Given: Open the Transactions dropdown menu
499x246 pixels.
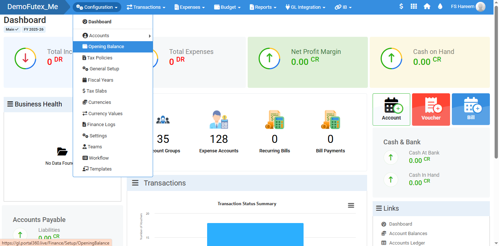Looking at the screenshot, I should point(146,7).
